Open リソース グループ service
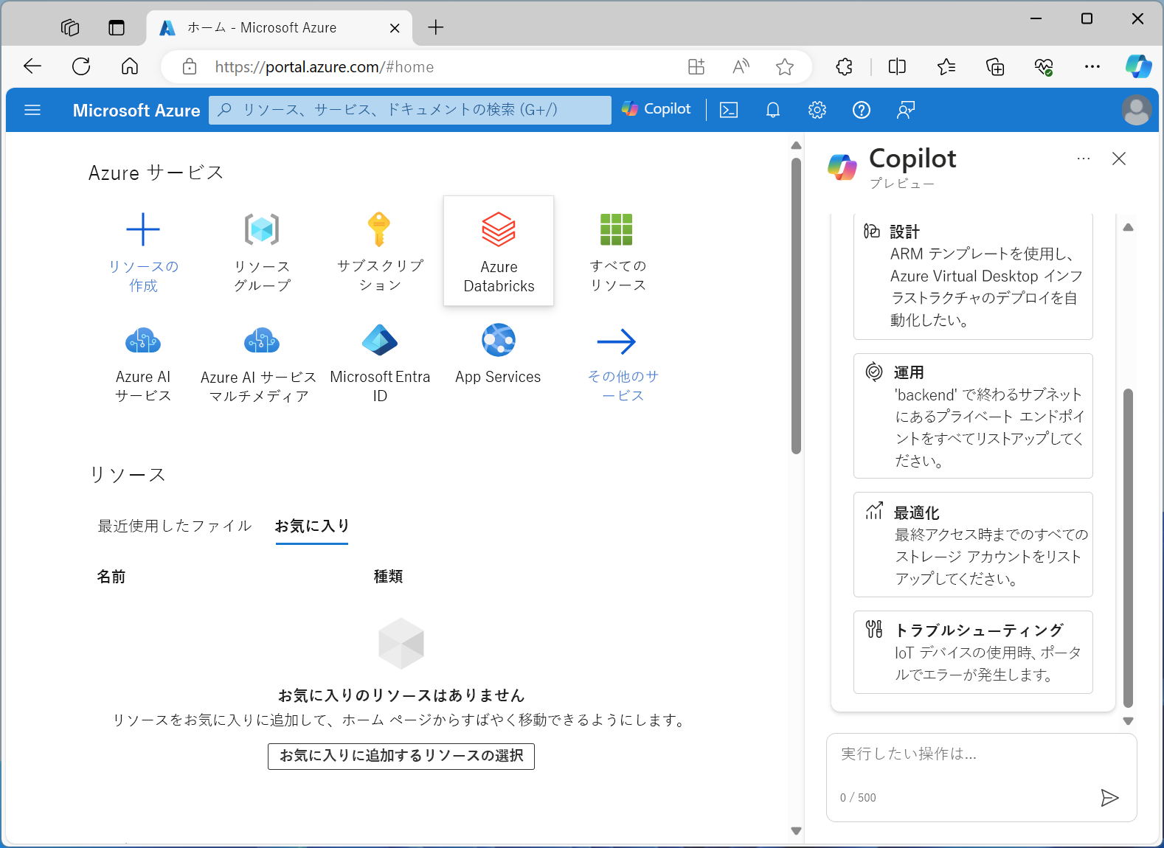 262,251
